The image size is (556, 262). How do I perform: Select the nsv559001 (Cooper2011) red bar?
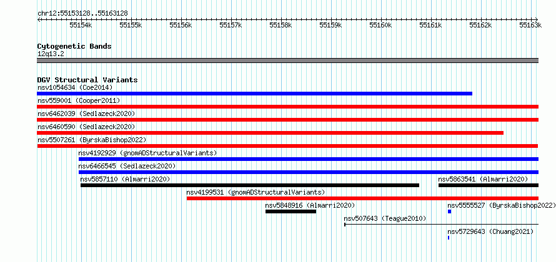tap(288, 107)
